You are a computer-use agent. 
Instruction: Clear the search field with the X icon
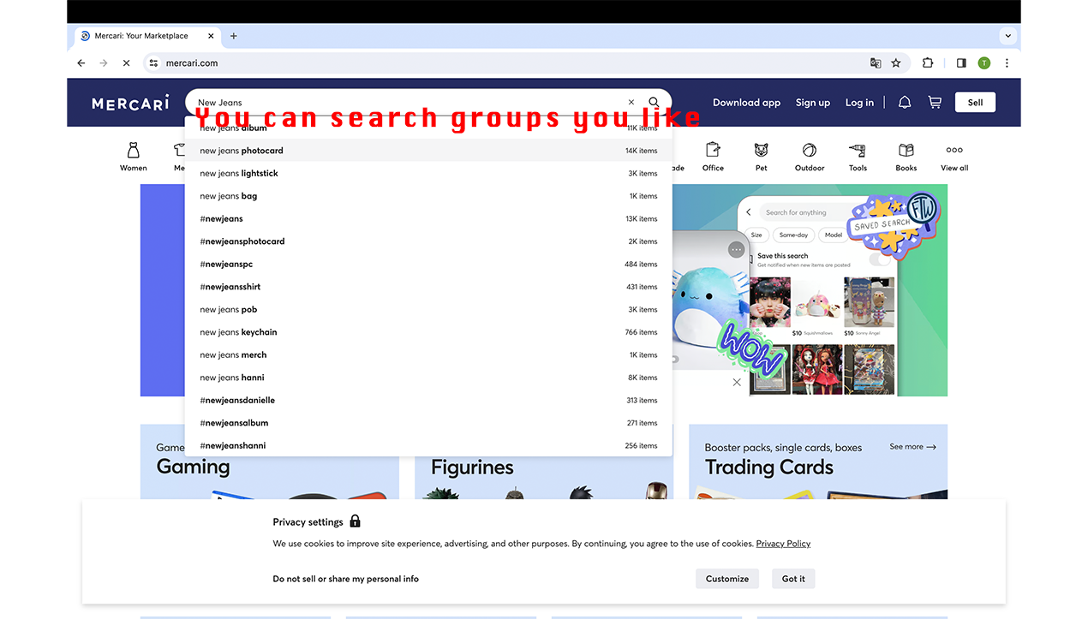[631, 102]
